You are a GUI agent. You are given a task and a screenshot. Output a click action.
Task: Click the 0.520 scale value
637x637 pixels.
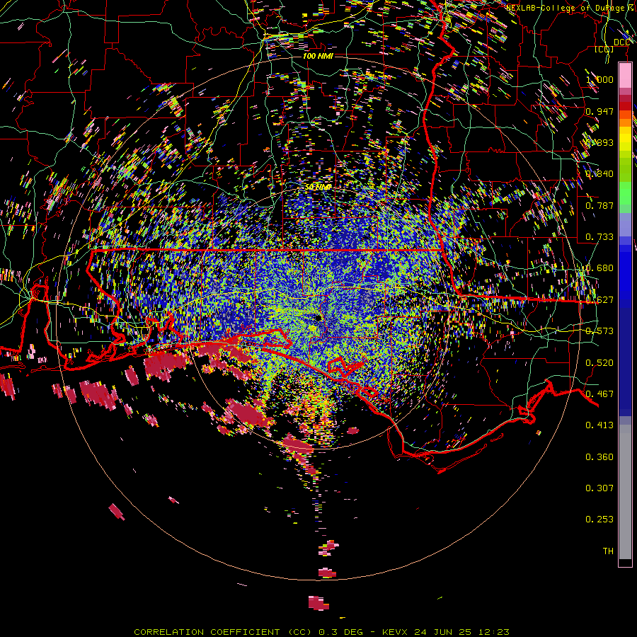coord(599,362)
